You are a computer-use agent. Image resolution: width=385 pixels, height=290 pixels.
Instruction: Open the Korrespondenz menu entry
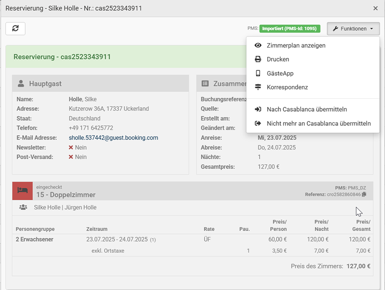pyautogui.click(x=287, y=87)
